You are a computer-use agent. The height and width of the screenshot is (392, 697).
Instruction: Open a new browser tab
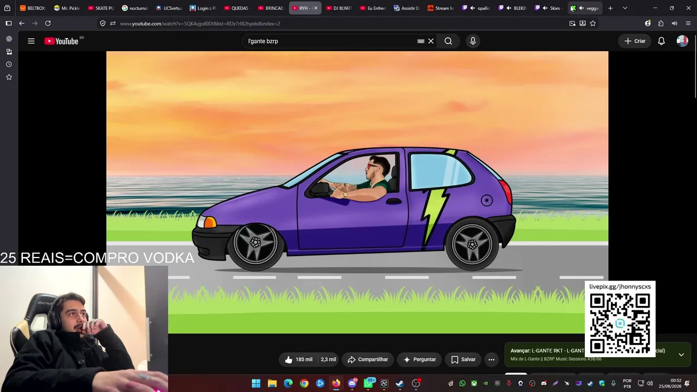click(x=610, y=8)
